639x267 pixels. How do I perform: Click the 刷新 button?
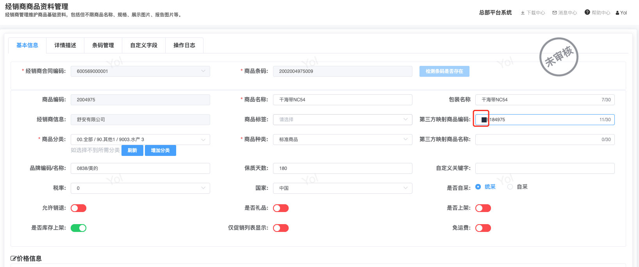132,150
